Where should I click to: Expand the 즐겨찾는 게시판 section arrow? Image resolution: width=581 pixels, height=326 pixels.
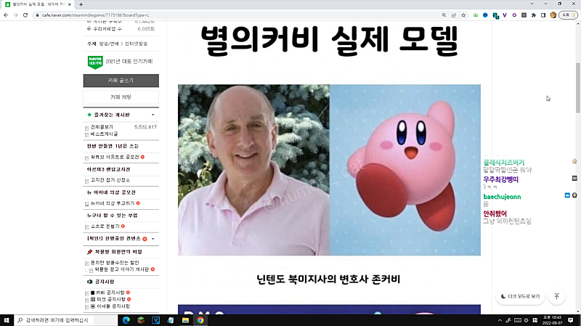(x=153, y=115)
